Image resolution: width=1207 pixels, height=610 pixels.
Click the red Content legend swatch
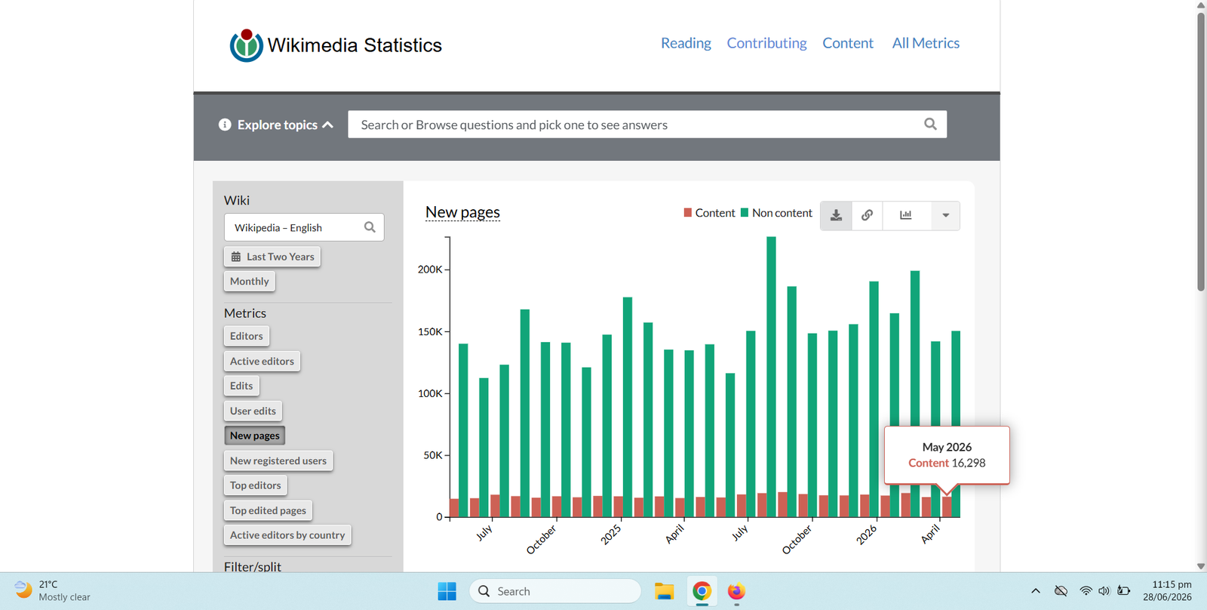pos(688,213)
